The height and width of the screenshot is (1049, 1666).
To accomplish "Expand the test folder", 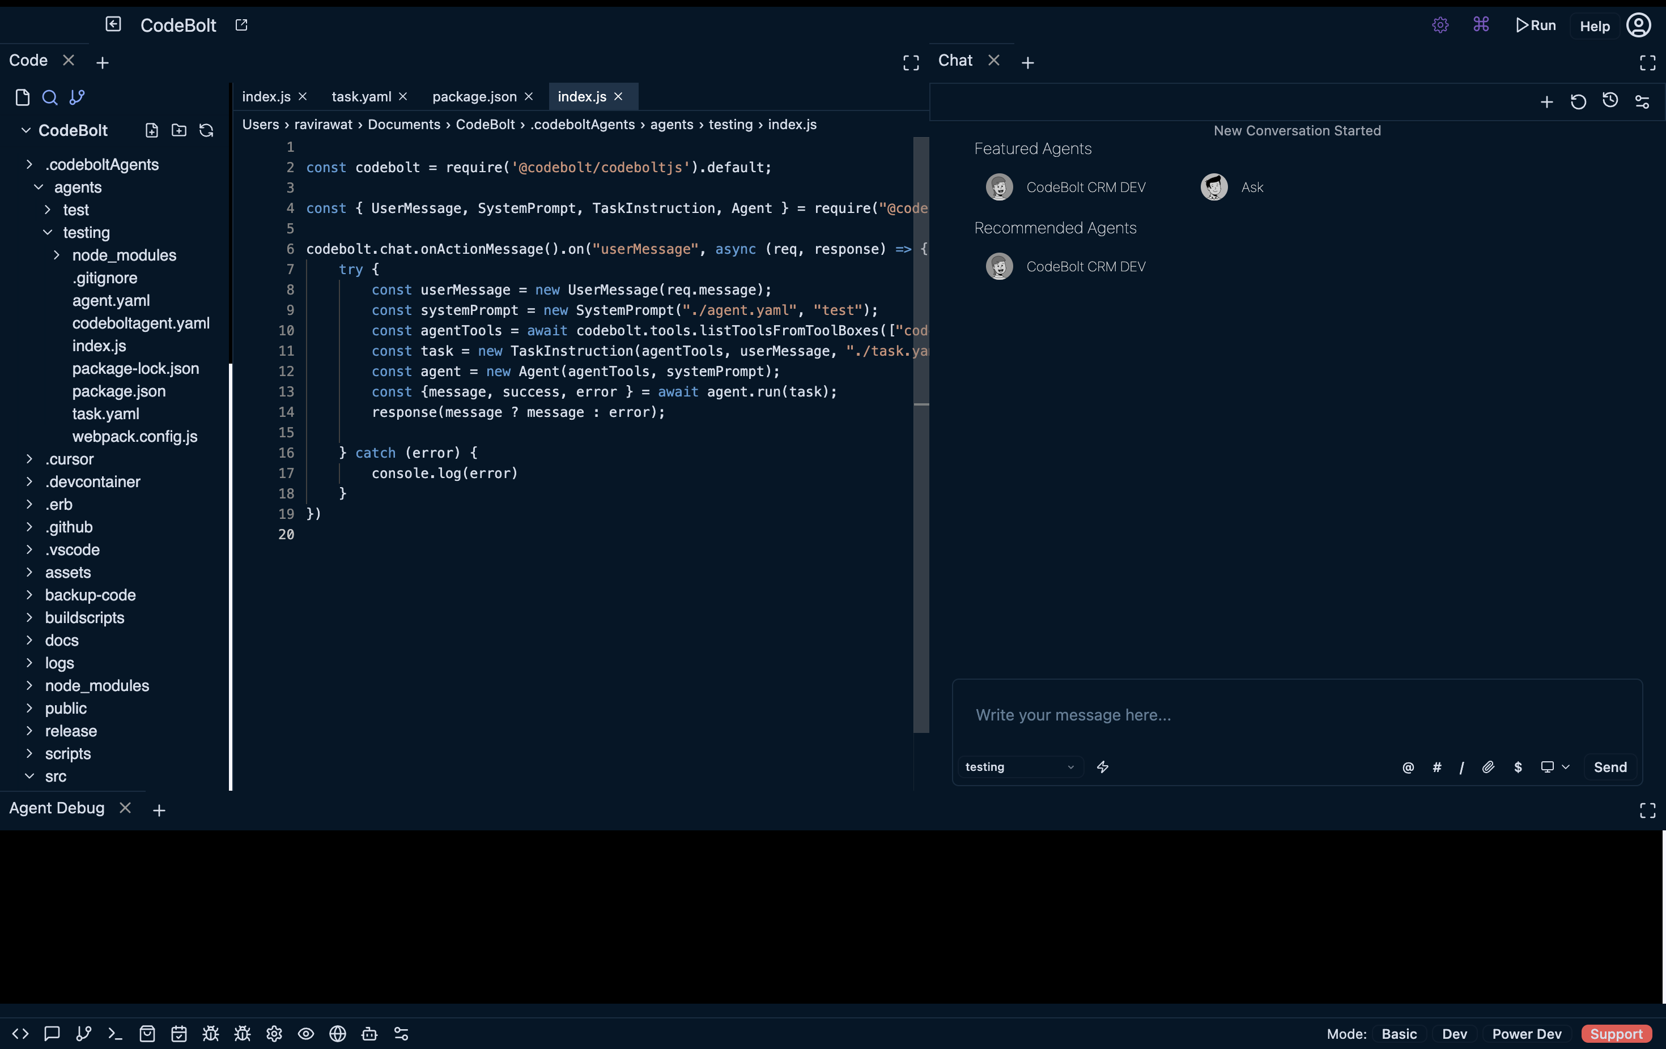I will (x=47, y=210).
